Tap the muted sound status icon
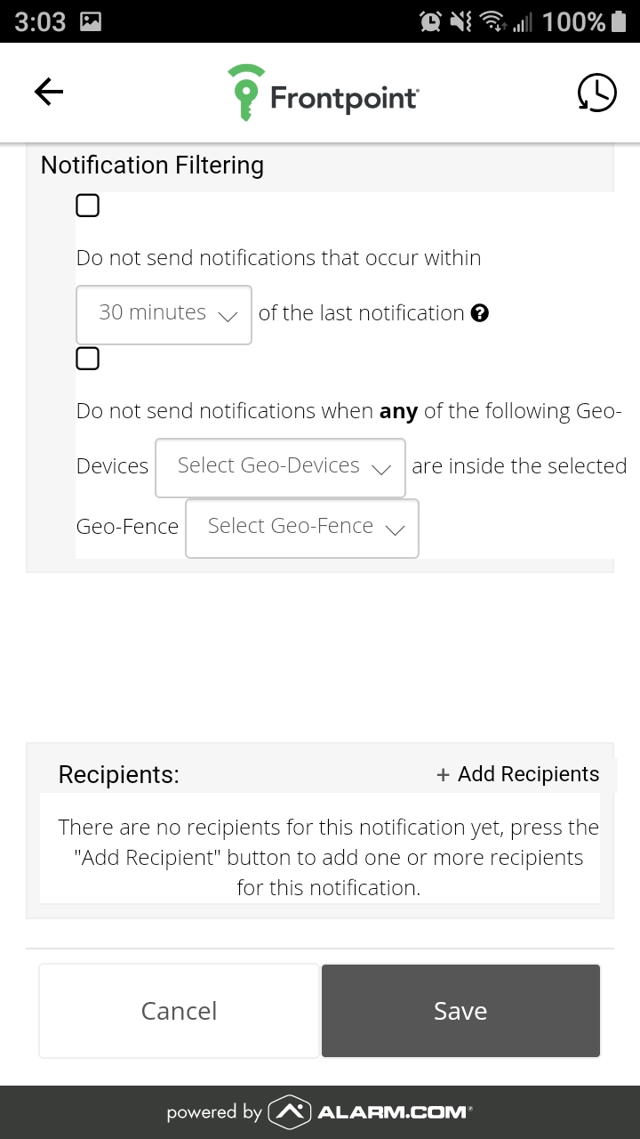 461,21
